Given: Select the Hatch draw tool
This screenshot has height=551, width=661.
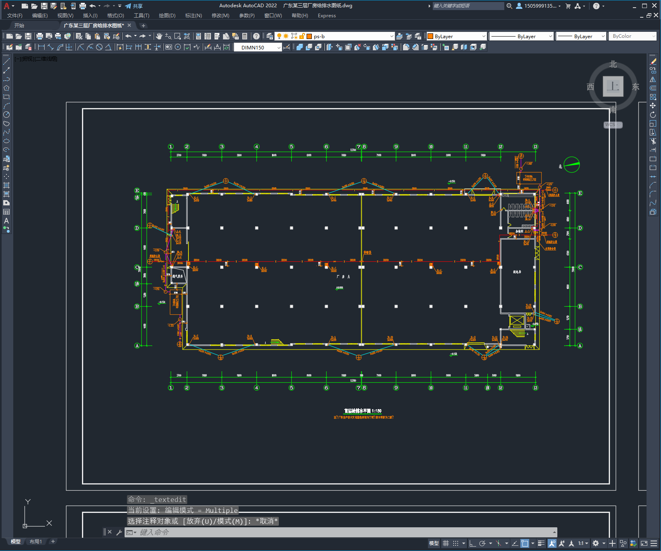Looking at the screenshot, I should [x=6, y=185].
